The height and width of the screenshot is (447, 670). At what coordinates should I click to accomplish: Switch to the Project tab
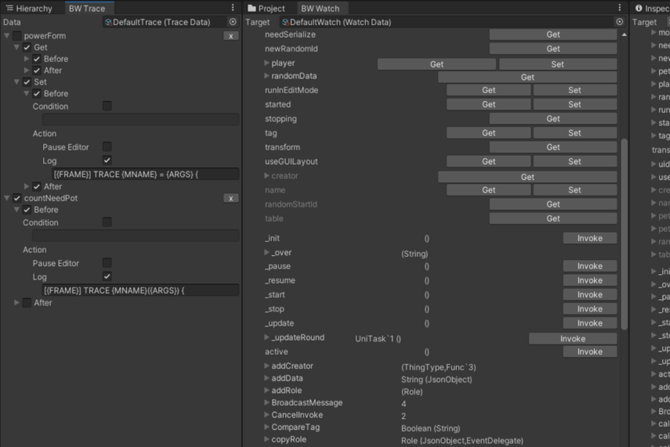[x=266, y=8]
